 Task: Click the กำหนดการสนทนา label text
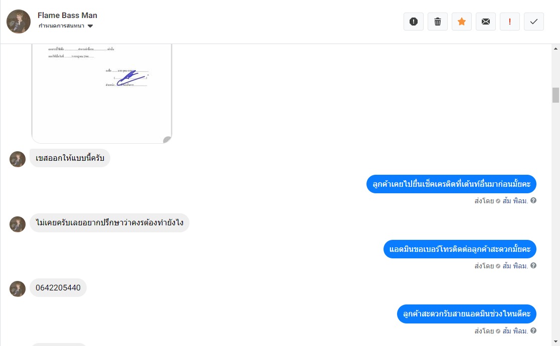click(x=62, y=26)
